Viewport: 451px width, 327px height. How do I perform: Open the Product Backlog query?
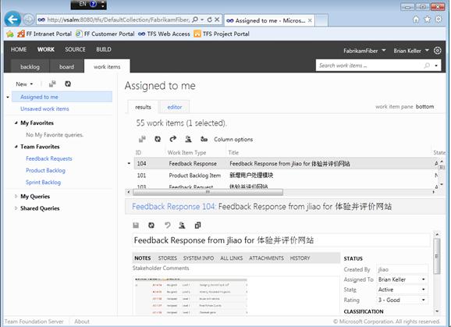[45, 170]
